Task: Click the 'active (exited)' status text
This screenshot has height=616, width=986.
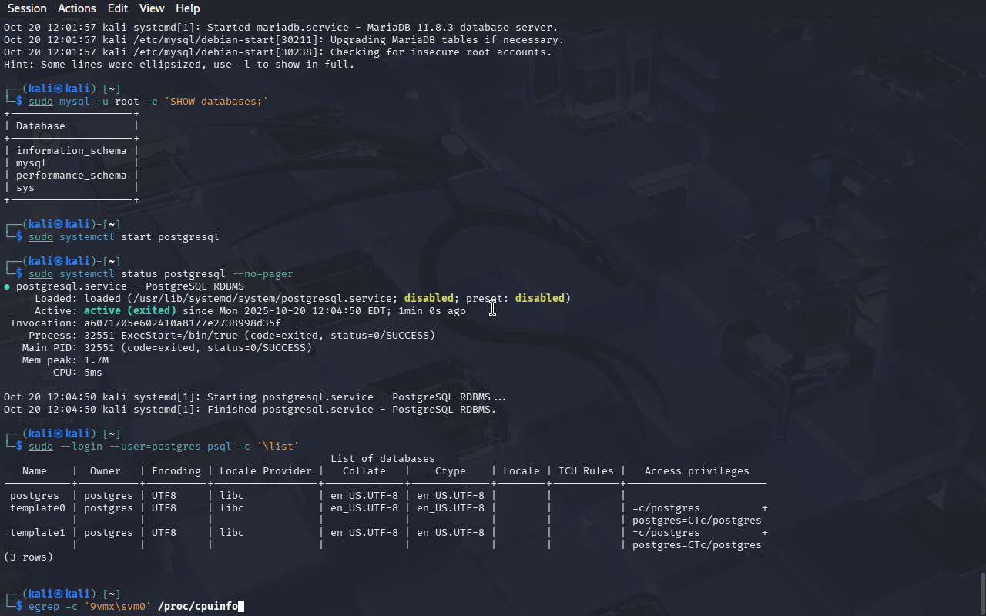Action: 129,311
